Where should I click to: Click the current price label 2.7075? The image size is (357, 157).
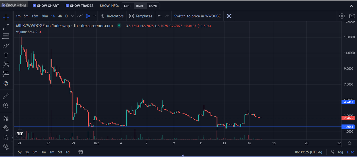(x=348, y=118)
